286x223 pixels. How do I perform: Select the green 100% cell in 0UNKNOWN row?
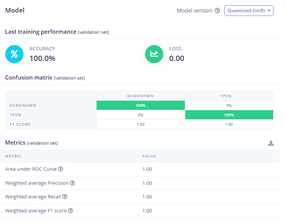[x=141, y=105]
